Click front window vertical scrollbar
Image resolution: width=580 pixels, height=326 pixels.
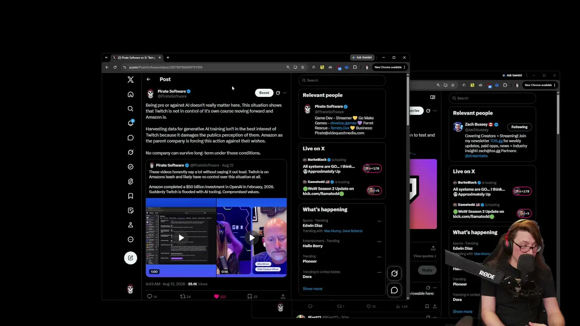408,102
